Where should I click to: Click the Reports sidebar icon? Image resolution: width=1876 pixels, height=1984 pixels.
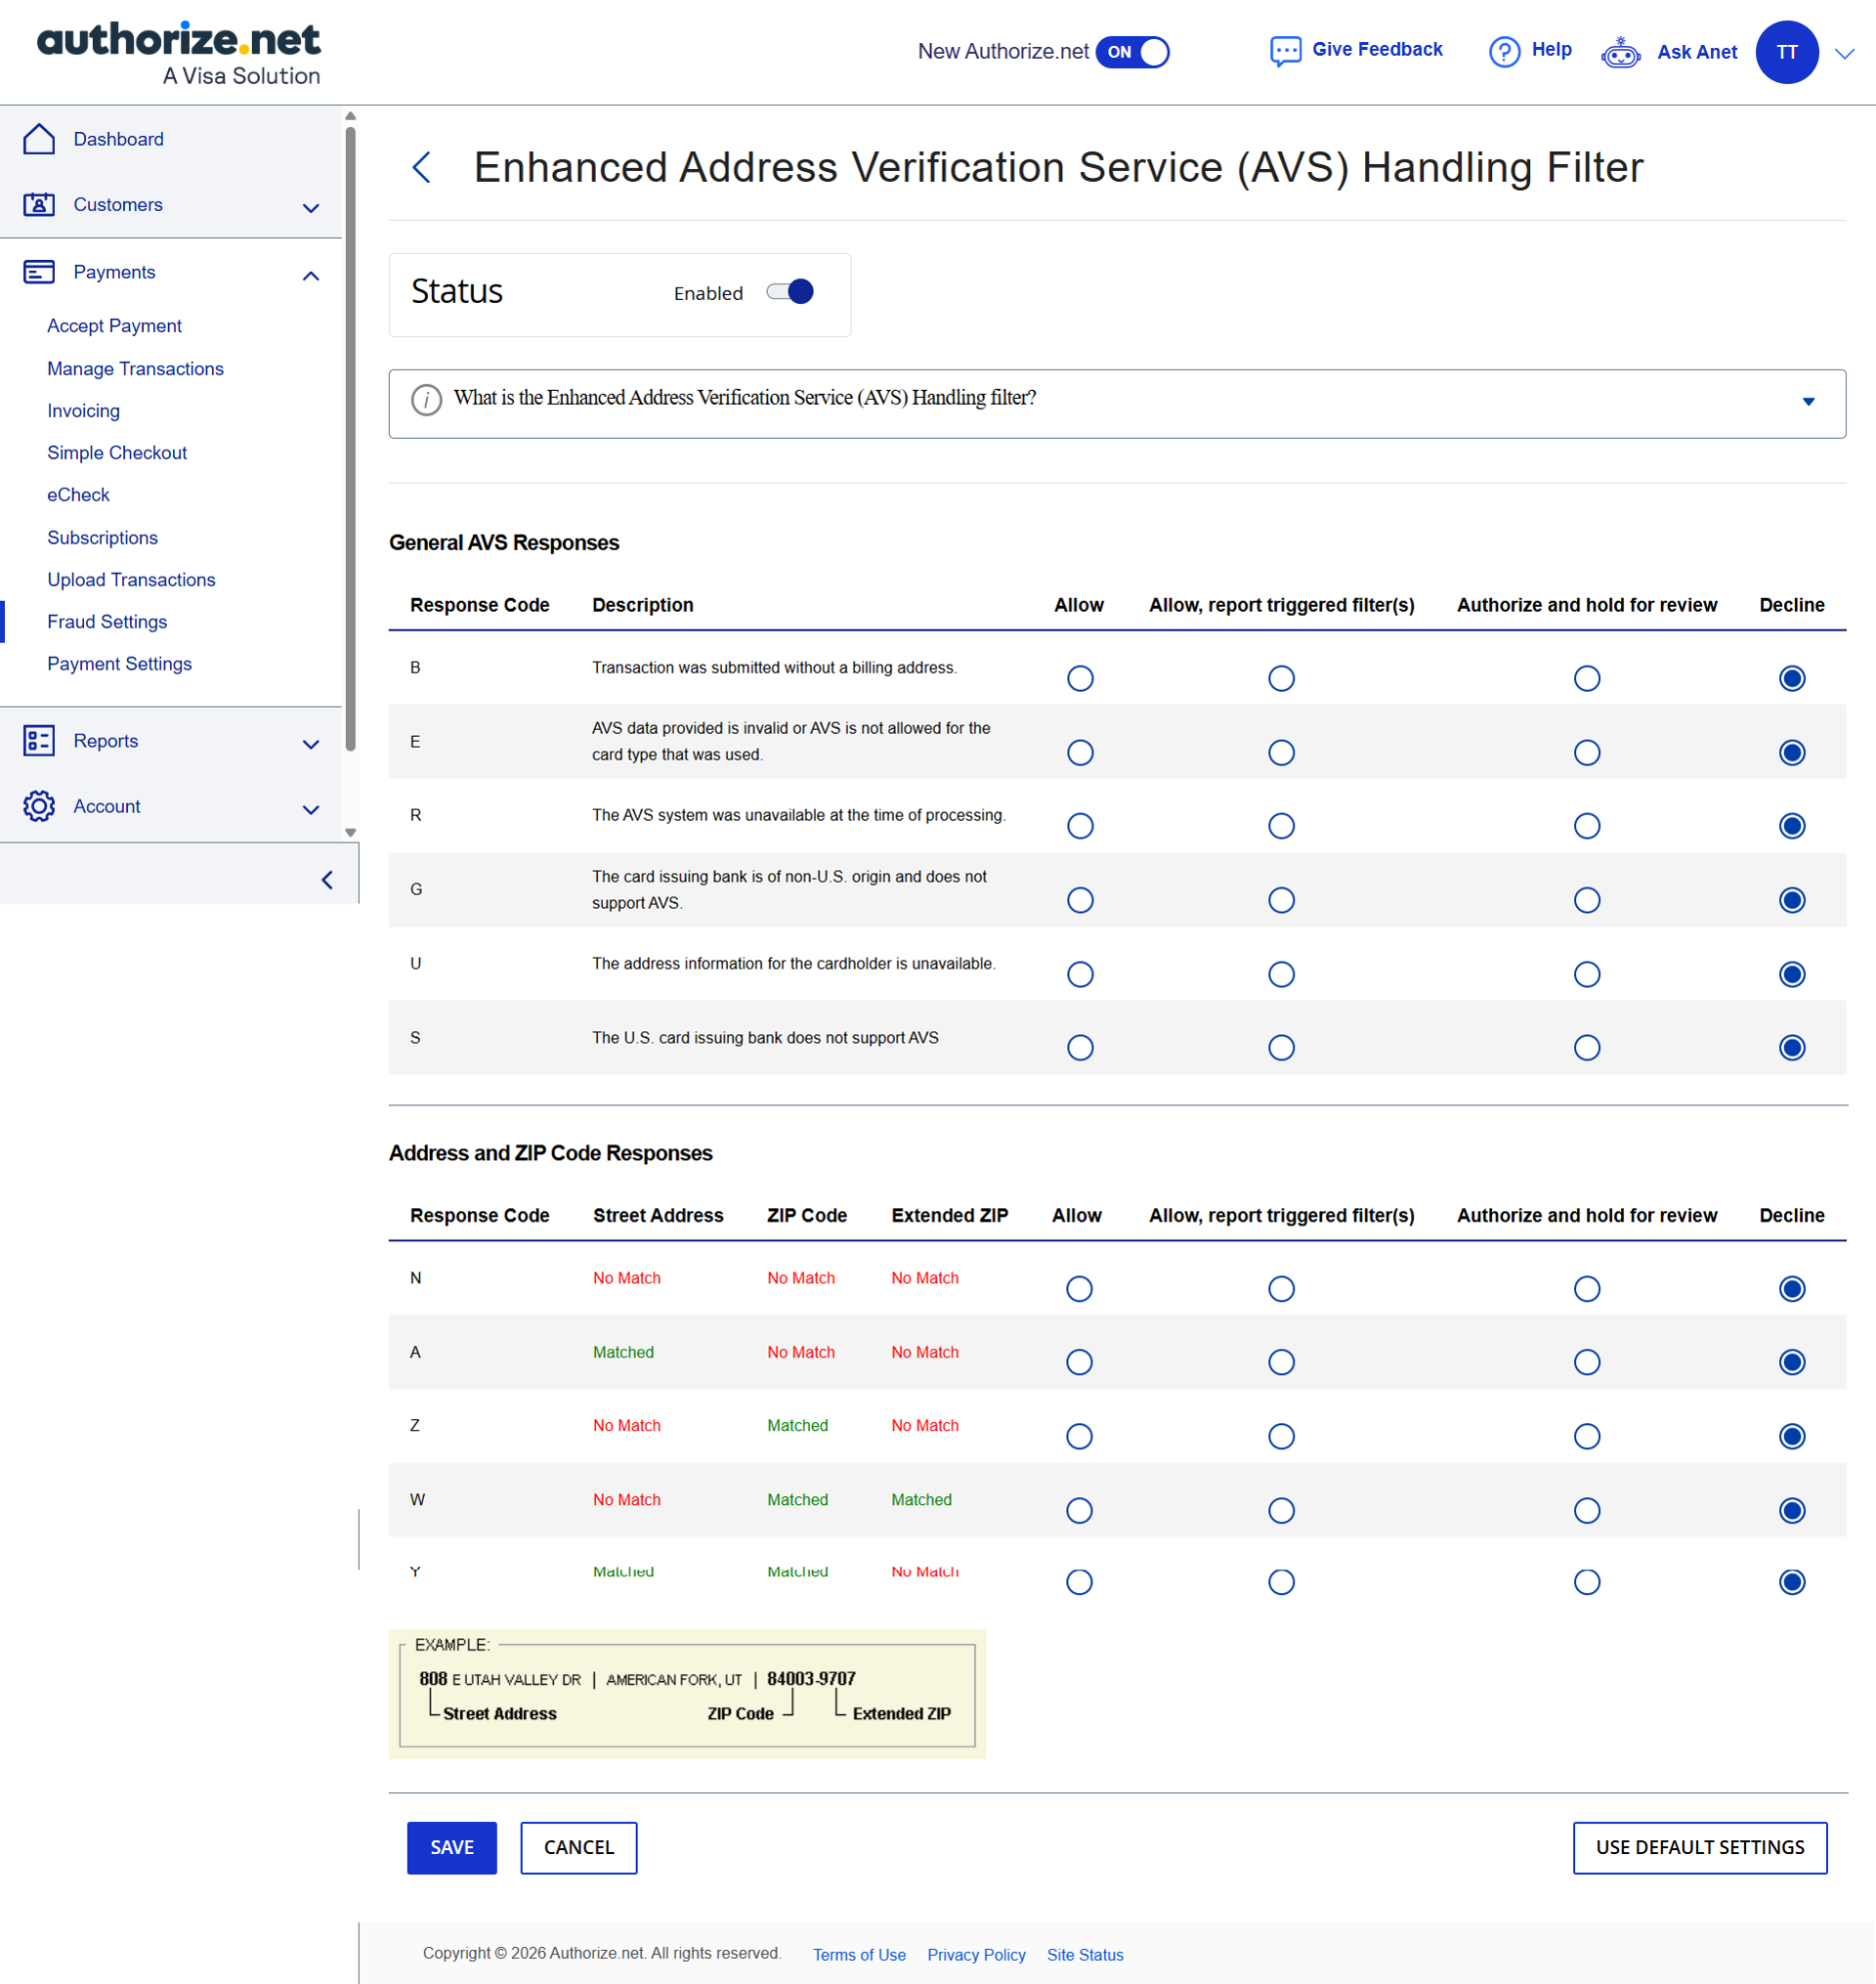click(39, 741)
